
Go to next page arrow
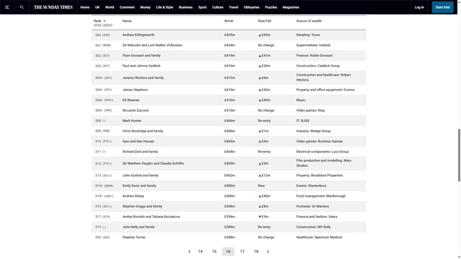click(268, 252)
